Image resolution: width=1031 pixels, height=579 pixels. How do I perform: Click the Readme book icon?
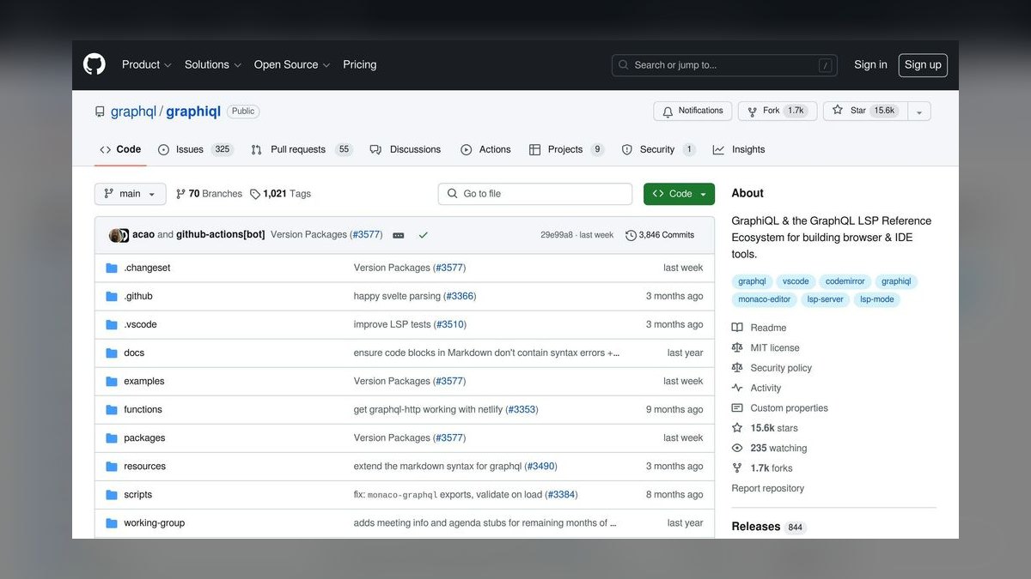click(x=737, y=328)
